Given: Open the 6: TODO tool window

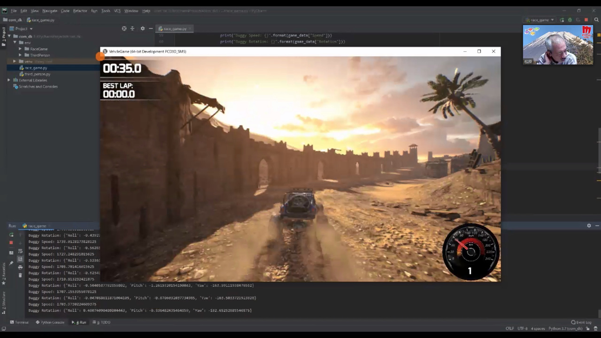Looking at the screenshot, I should (x=101, y=323).
